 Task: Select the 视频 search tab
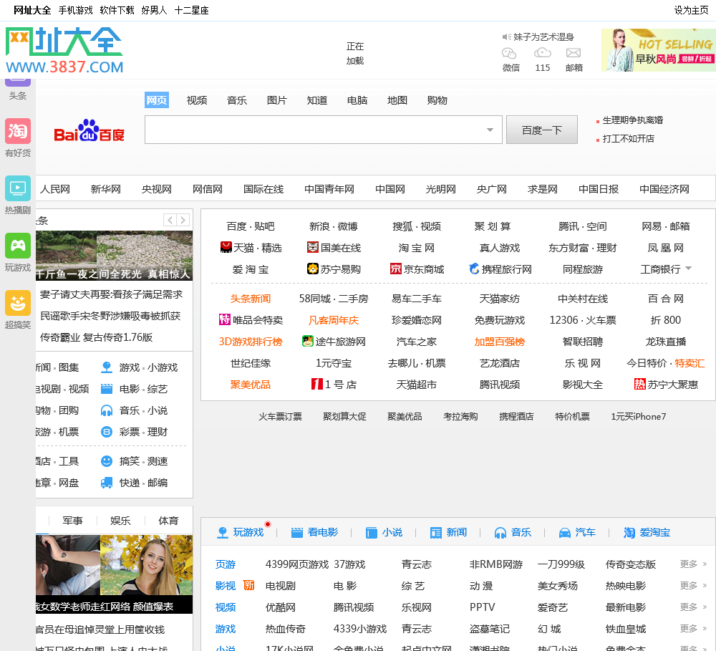197,100
